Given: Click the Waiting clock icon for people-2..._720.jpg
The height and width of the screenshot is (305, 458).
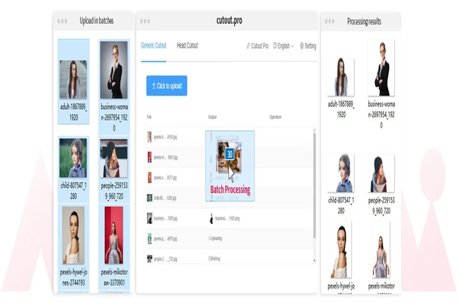Looking at the screenshot, I should (x=209, y=258).
